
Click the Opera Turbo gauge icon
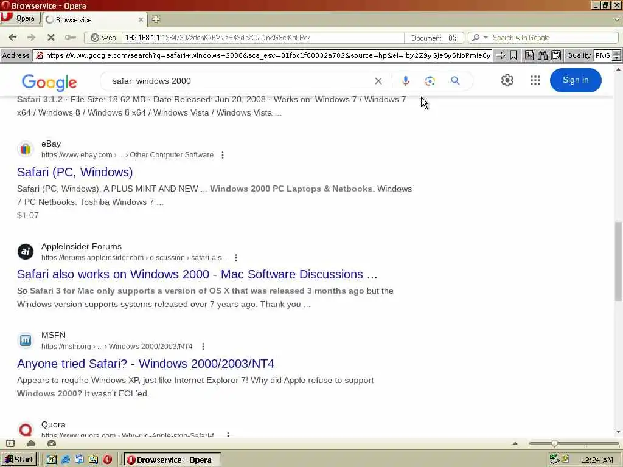click(52, 443)
